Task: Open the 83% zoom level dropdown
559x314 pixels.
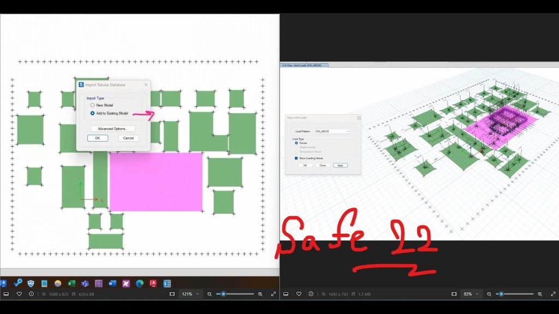Action: click(471, 294)
